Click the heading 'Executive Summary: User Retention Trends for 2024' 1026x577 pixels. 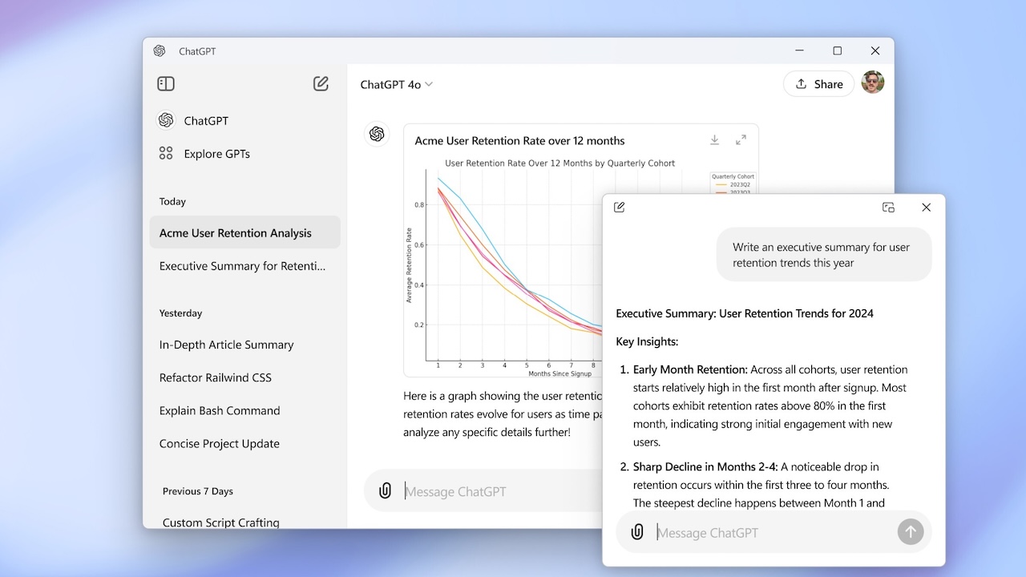(745, 313)
